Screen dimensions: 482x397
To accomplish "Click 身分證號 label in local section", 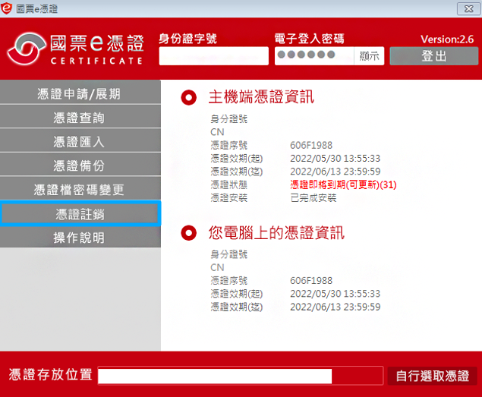I will (x=228, y=254).
